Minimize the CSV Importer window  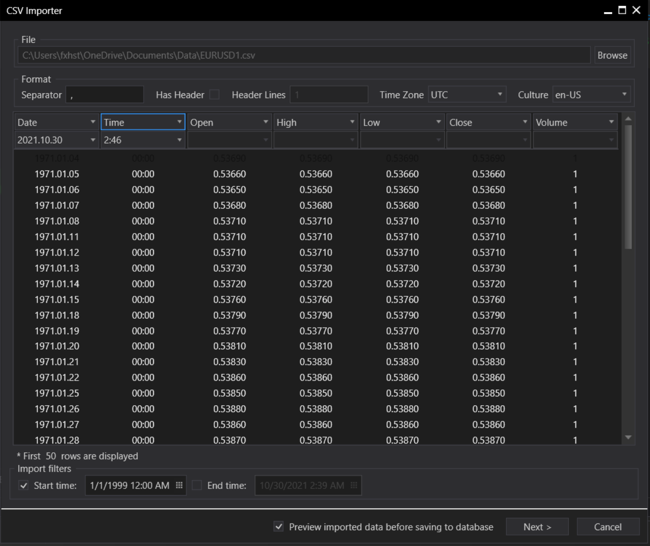608,11
